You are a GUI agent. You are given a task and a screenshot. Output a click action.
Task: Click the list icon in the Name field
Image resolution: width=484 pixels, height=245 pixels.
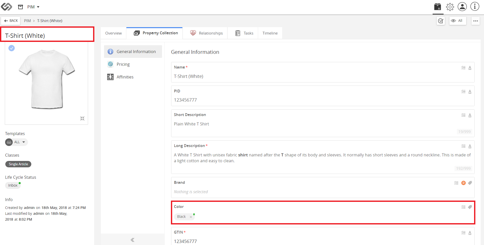463,68
